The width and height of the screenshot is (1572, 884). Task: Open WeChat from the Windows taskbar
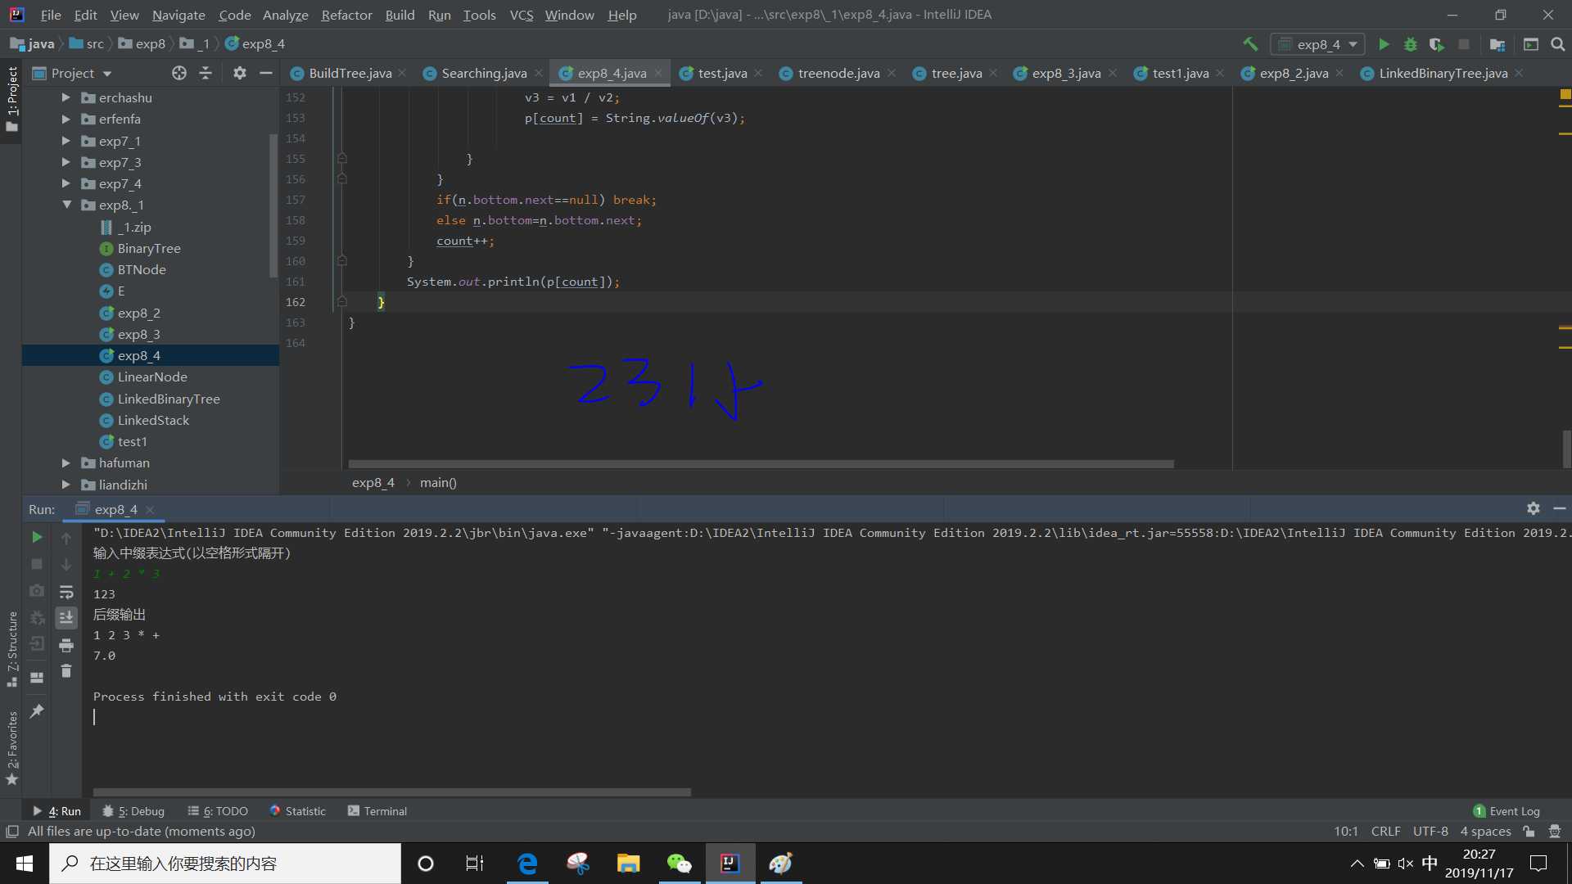click(679, 864)
